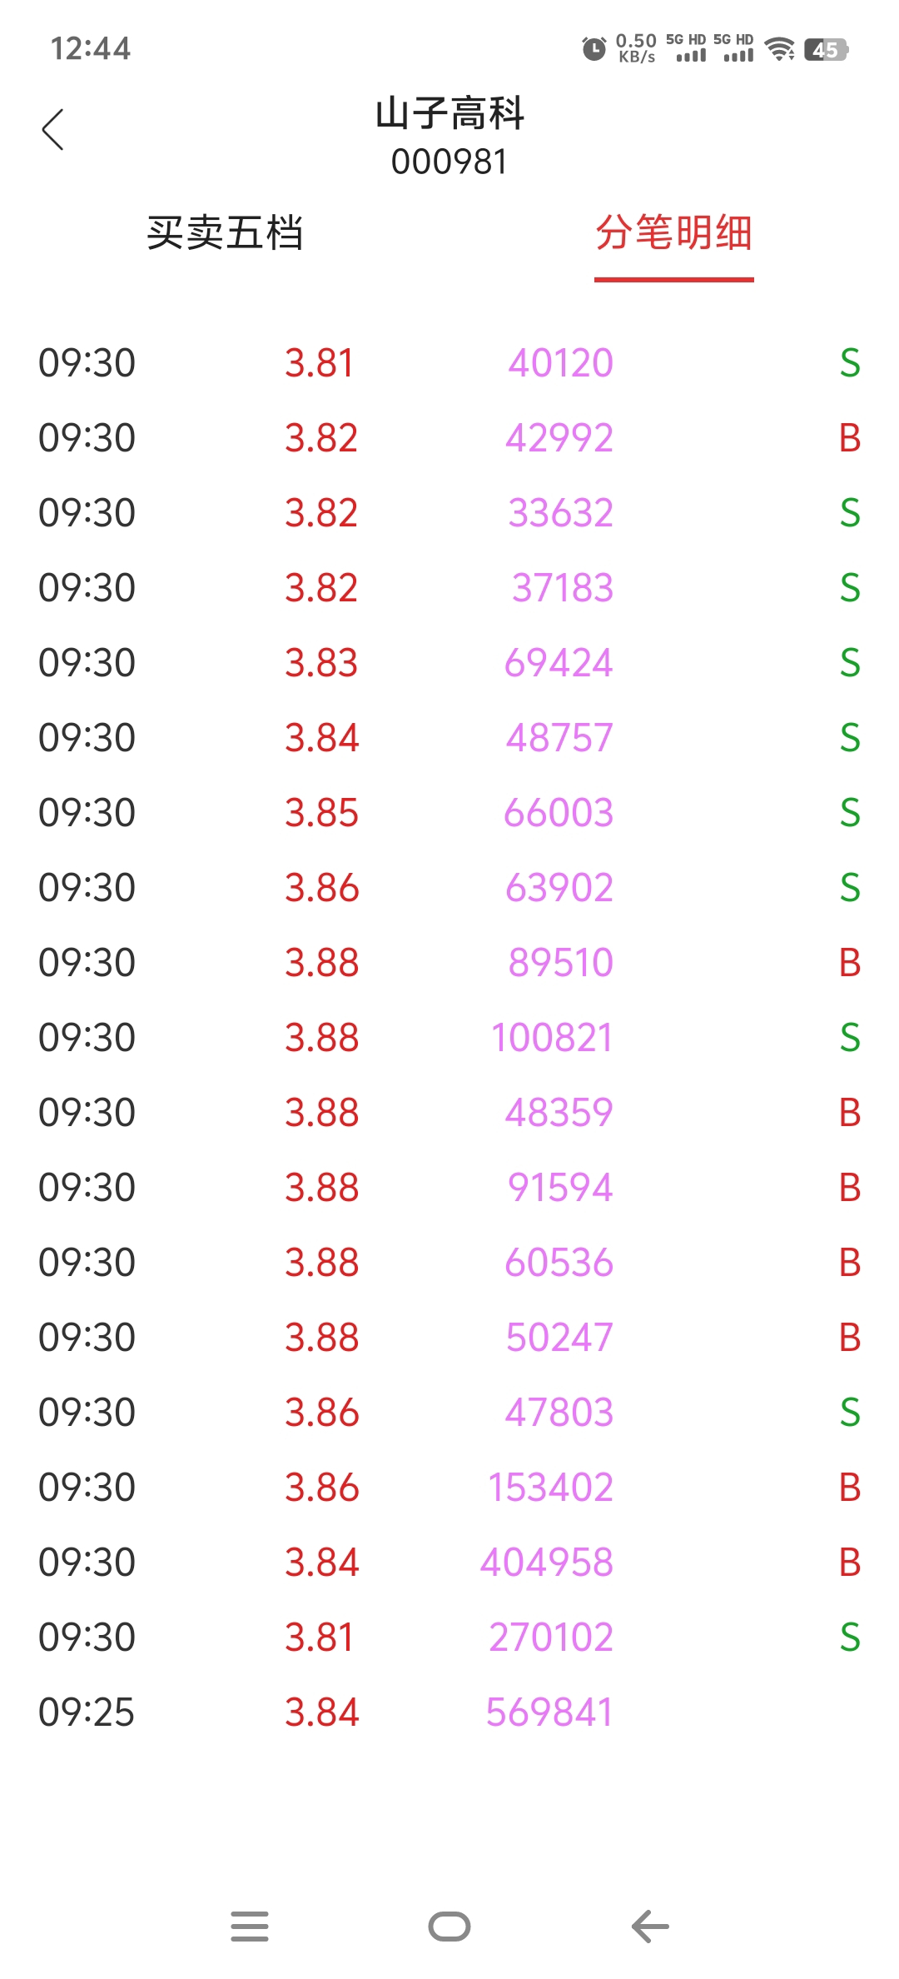This screenshot has height=1979, width=899.
Task: Tap the trade volume 153402
Action: tap(550, 1488)
